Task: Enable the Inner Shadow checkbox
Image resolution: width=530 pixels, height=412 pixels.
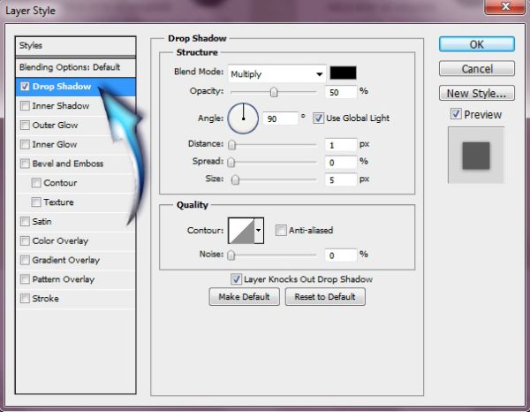Action: [25, 106]
